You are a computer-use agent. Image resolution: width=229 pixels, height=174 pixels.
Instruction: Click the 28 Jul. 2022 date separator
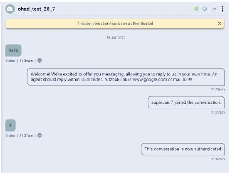pos(116,38)
